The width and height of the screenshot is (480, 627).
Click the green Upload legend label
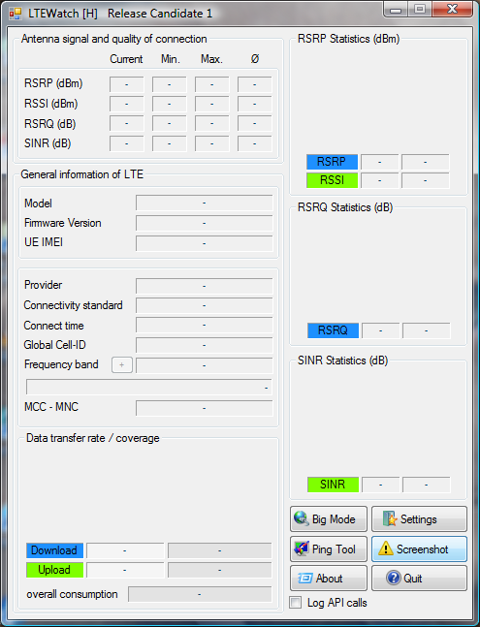tap(55, 570)
